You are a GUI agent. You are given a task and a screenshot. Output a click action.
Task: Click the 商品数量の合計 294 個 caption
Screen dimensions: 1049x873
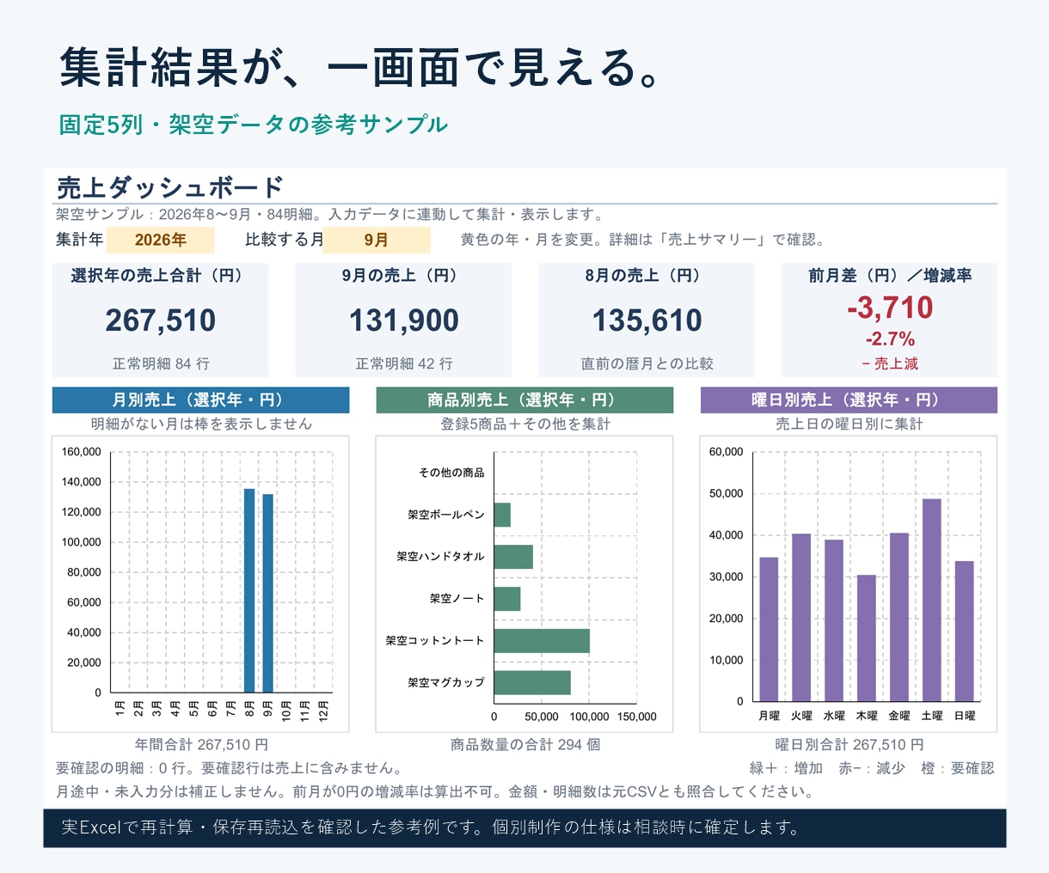[x=524, y=745]
